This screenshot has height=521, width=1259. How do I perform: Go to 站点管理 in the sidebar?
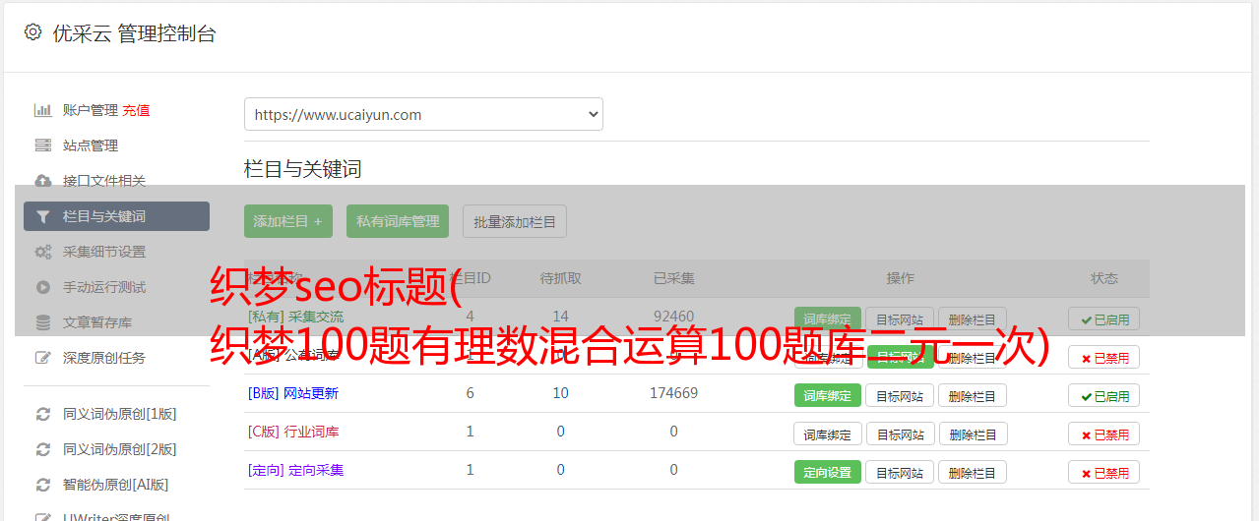(x=91, y=145)
